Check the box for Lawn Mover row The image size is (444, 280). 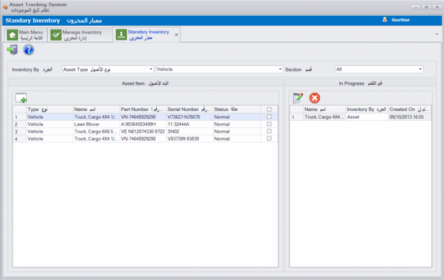tap(269, 124)
